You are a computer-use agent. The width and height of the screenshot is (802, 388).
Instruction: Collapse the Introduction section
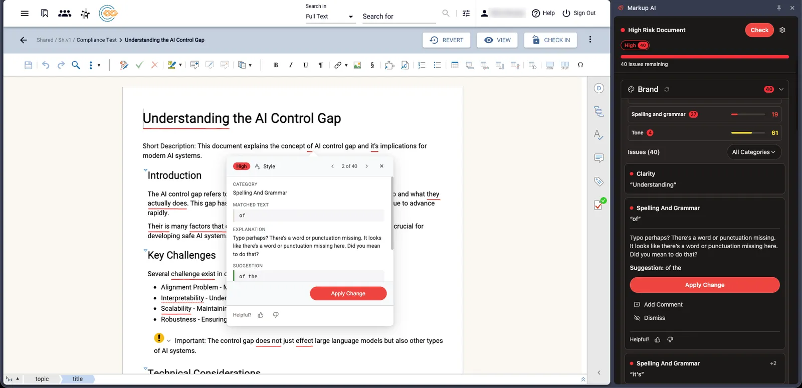coord(145,170)
